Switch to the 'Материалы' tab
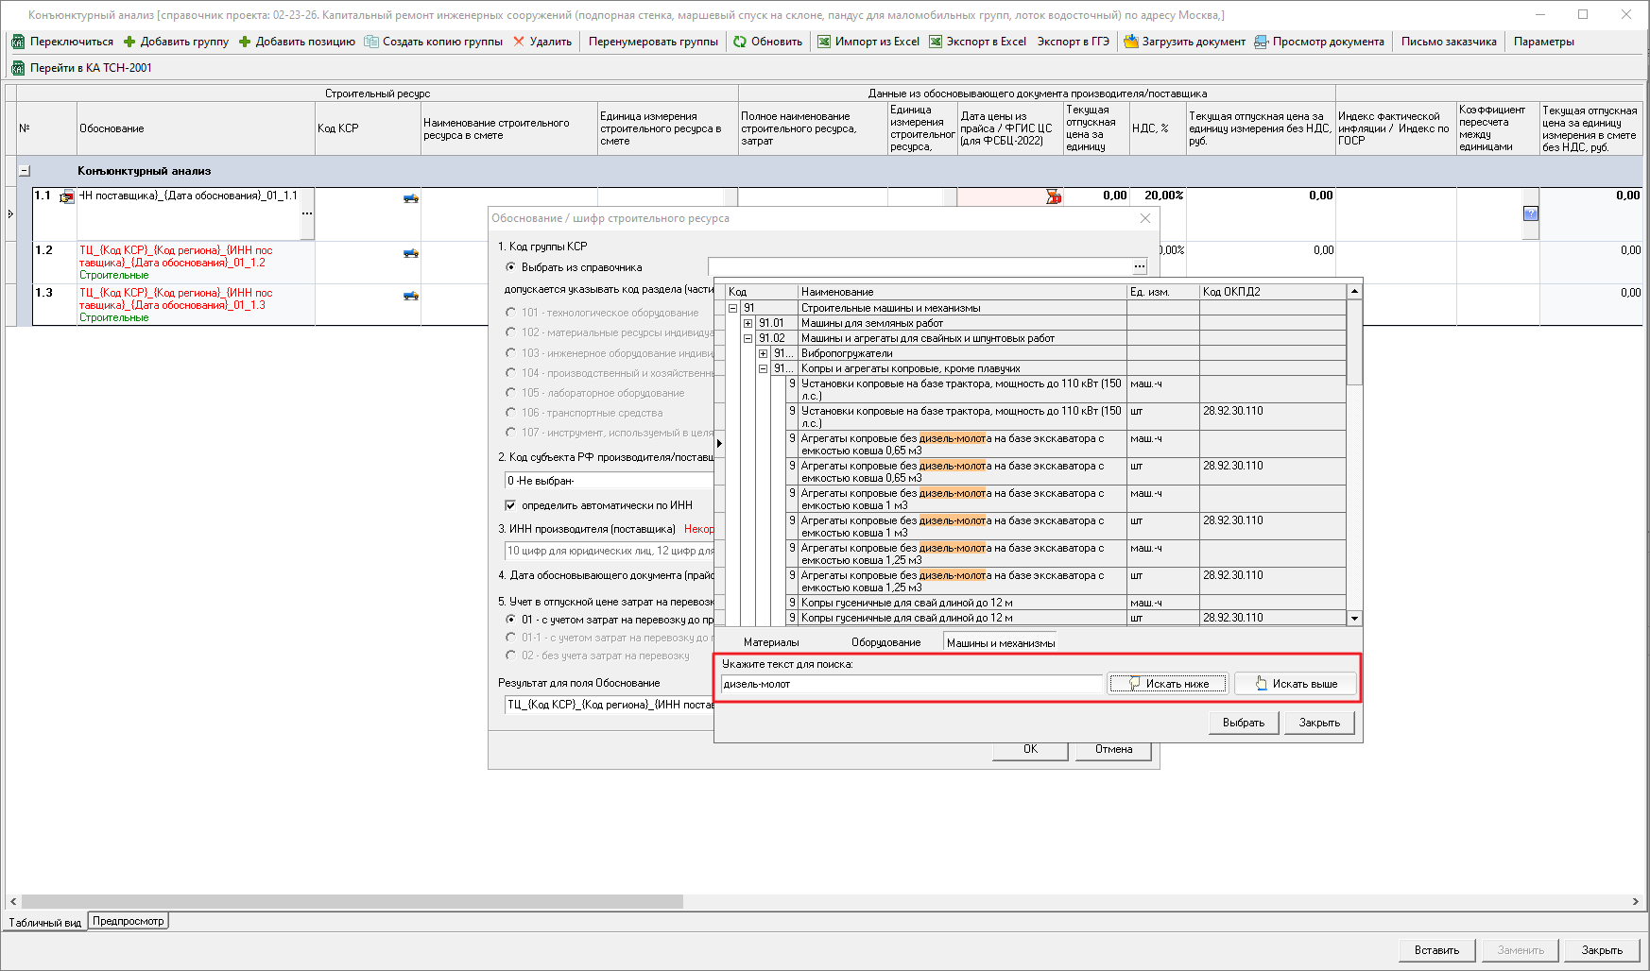The image size is (1650, 971). tap(770, 642)
